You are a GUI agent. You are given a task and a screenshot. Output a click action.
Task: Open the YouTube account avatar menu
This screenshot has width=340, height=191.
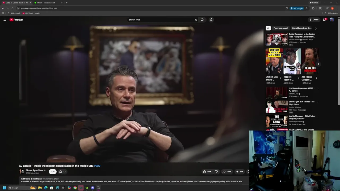click(x=332, y=20)
